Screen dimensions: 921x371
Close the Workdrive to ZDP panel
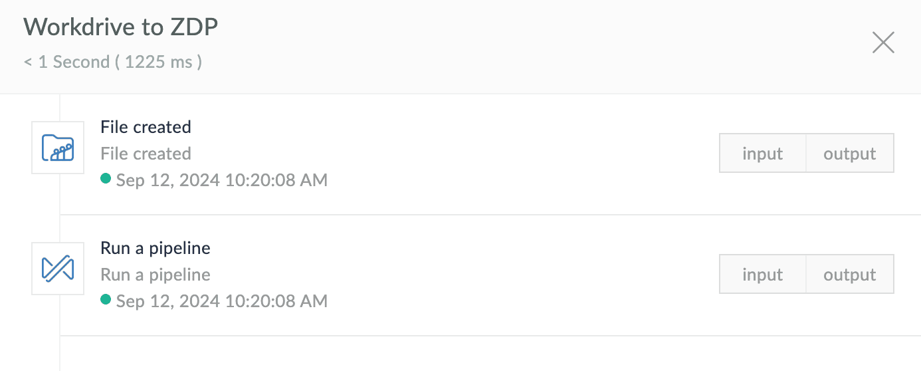pos(883,43)
